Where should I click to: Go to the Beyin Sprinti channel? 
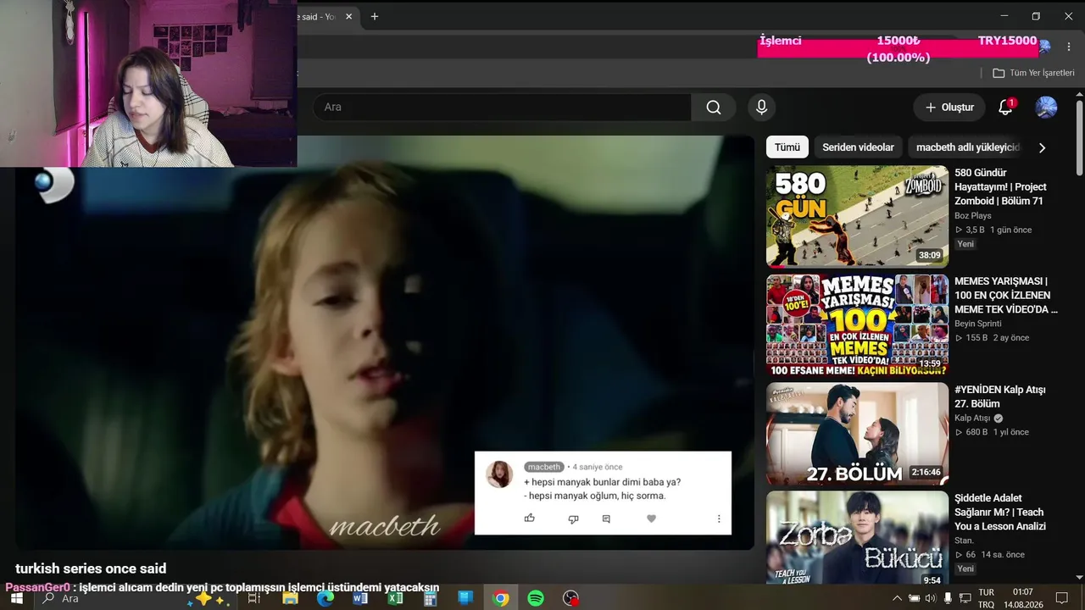[x=978, y=324]
